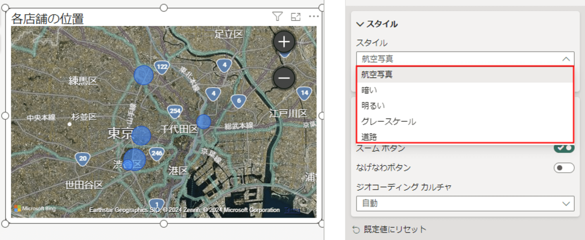Zoom in with the map plus button
Screen dimensions: 585x240
284,42
